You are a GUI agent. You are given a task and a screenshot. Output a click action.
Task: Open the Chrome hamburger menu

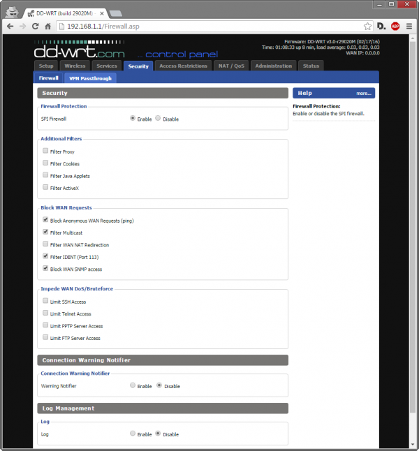pyautogui.click(x=409, y=26)
